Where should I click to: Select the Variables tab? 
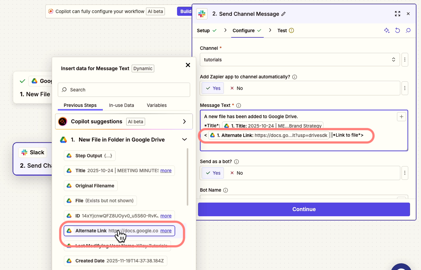(x=157, y=105)
